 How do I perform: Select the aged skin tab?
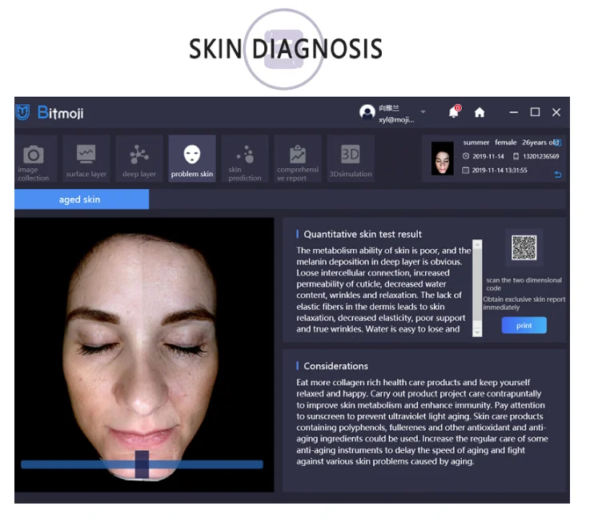[82, 199]
